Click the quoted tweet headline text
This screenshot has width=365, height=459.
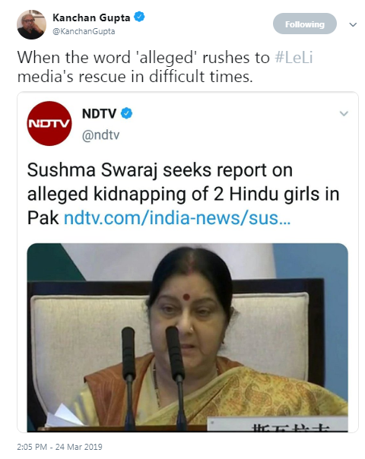tap(183, 194)
